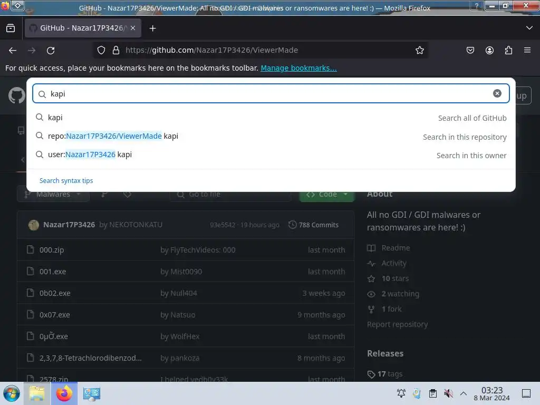Screen dimensions: 540x405
Task: Open Firefox application menu
Action: (x=527, y=50)
